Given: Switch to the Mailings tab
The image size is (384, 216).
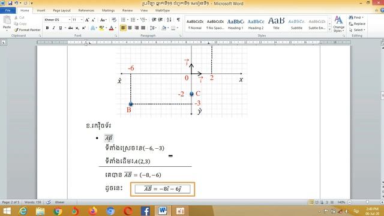Looking at the screenshot, I should click(x=108, y=11).
